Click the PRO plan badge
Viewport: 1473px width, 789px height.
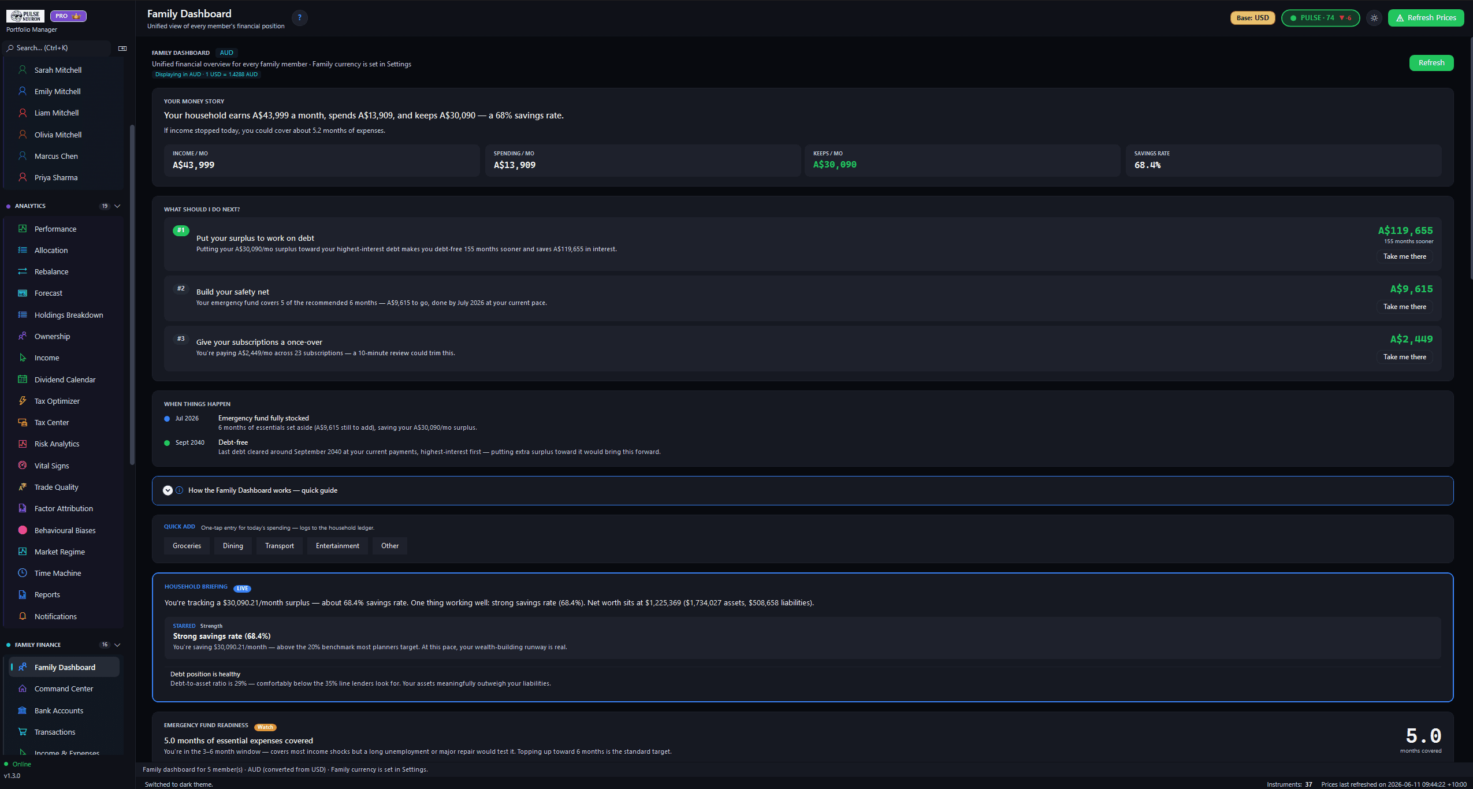pyautogui.click(x=68, y=16)
